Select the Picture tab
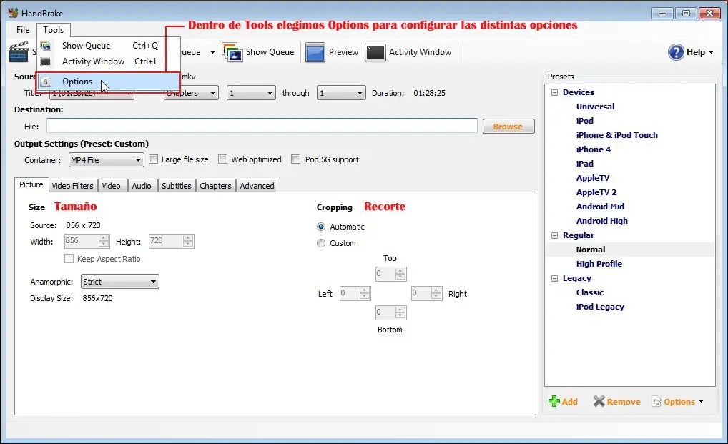The height and width of the screenshot is (444, 728). [x=31, y=184]
